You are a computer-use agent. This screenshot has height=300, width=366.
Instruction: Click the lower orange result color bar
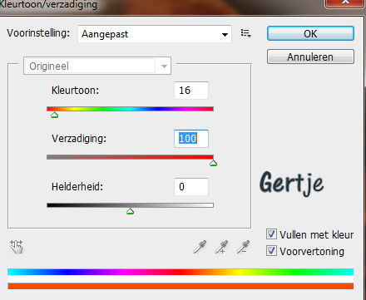coord(181,286)
